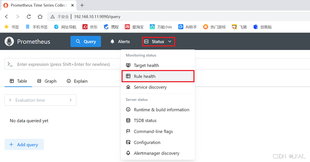Open the Alerts page

[120, 41]
